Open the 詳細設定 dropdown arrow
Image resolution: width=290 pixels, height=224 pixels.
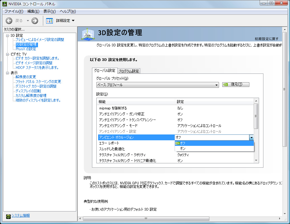[x=73, y=20]
